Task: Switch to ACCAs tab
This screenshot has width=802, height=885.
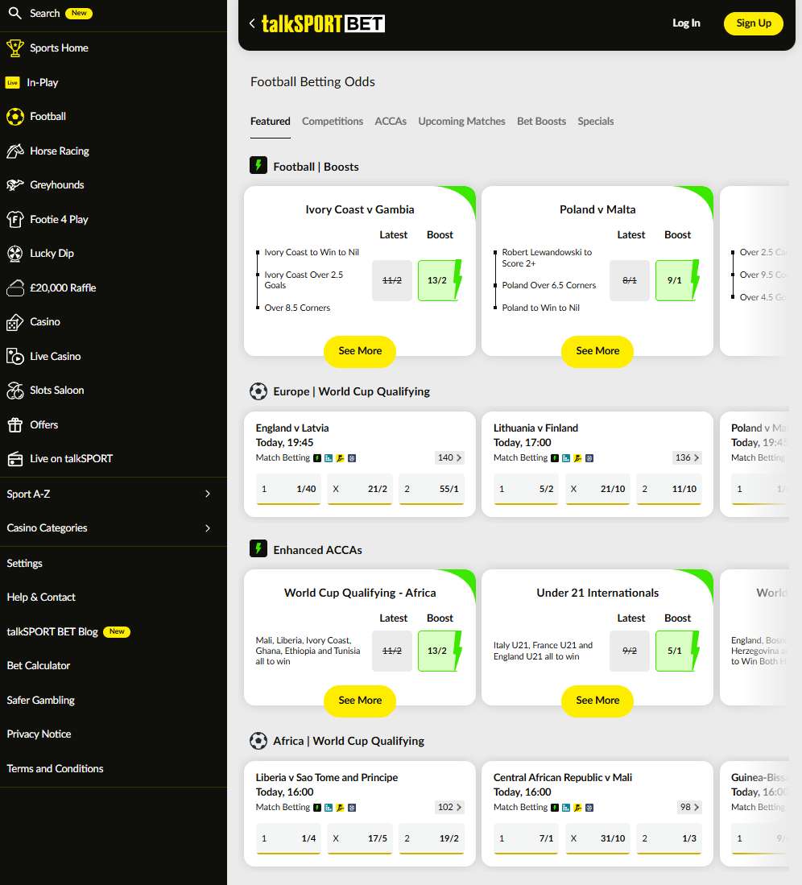Action: 391,122
